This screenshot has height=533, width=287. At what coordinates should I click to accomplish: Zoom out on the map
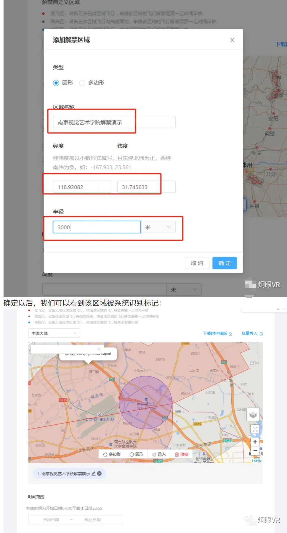(255, 450)
